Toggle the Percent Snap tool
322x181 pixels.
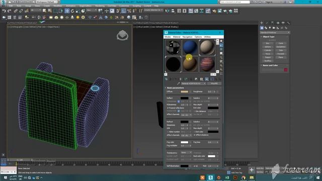pyautogui.click(x=129, y=11)
